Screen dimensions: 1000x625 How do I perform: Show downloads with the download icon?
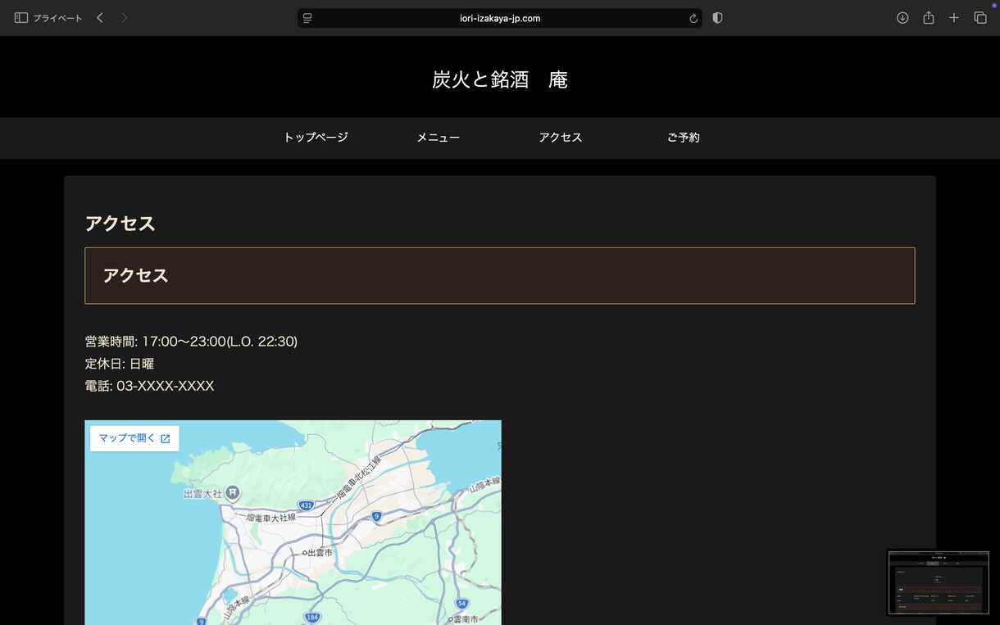pos(902,18)
